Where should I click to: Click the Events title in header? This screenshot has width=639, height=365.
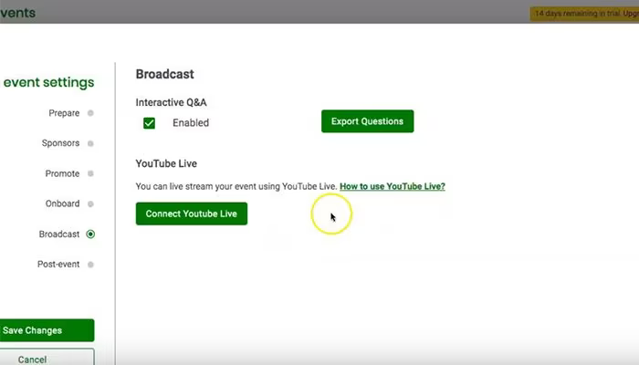pos(17,13)
